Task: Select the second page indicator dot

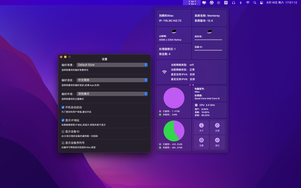Action: tap(193, 85)
